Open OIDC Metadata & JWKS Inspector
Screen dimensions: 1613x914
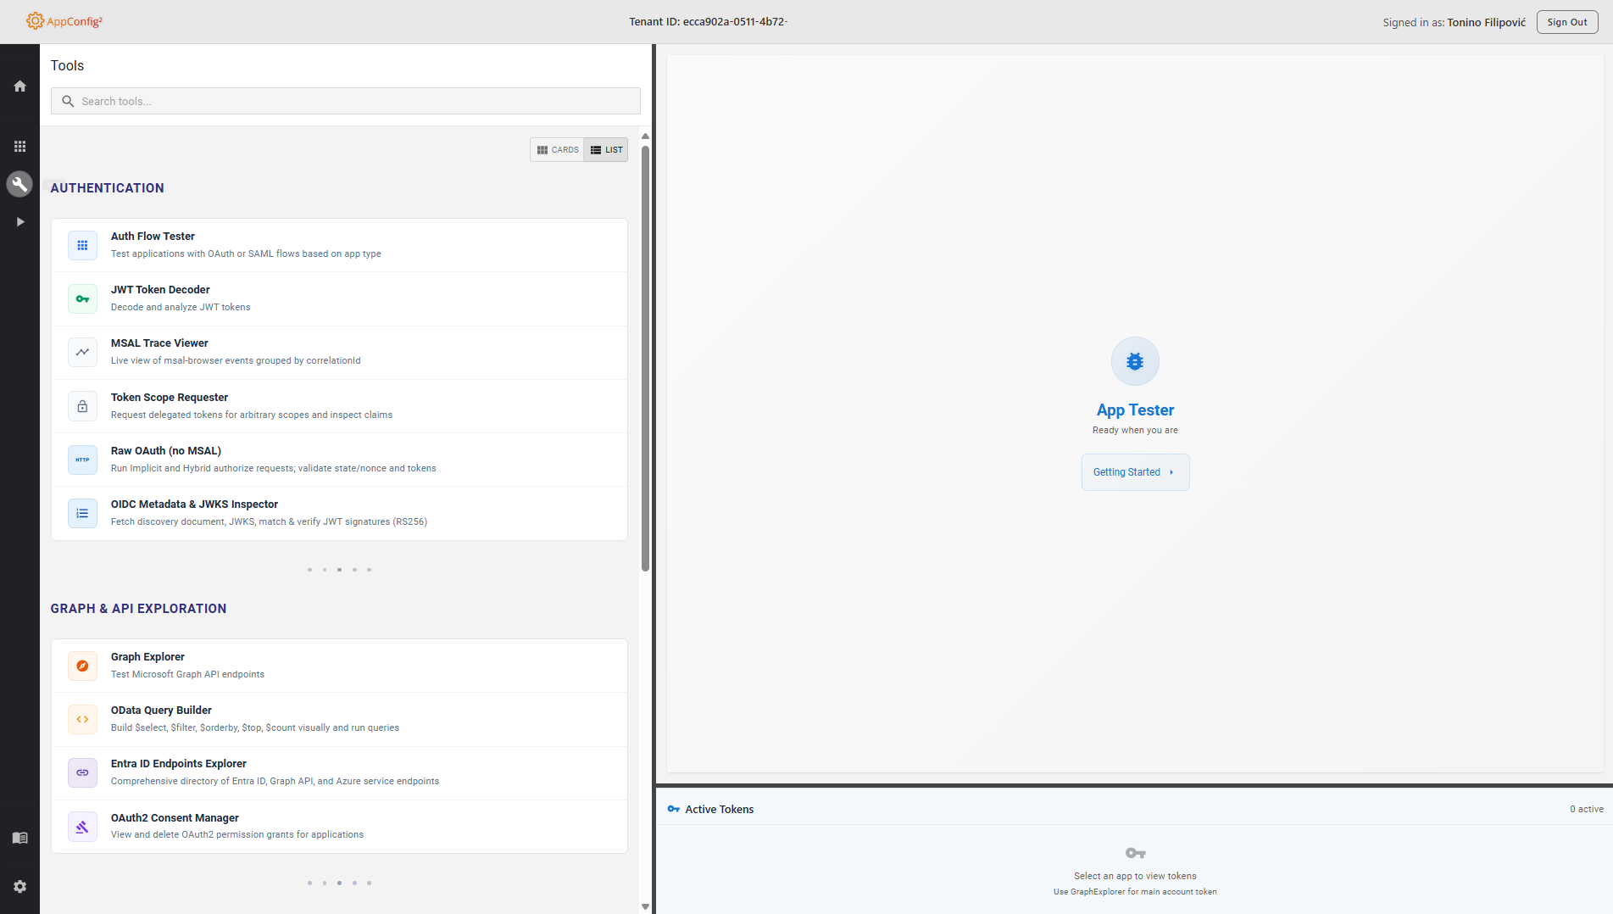(x=339, y=513)
